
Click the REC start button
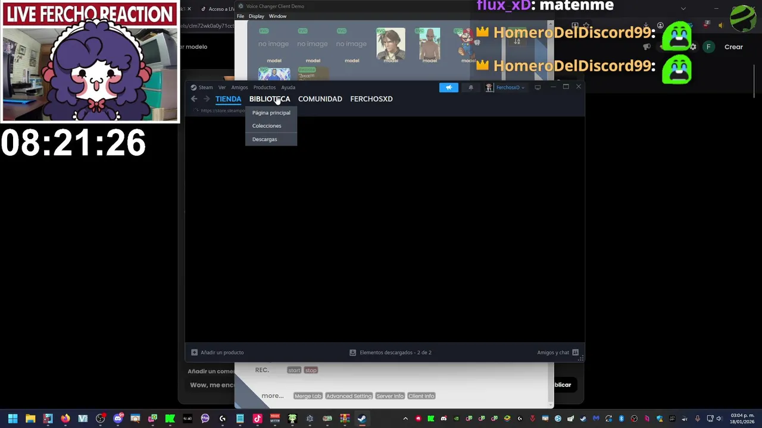[294, 370]
